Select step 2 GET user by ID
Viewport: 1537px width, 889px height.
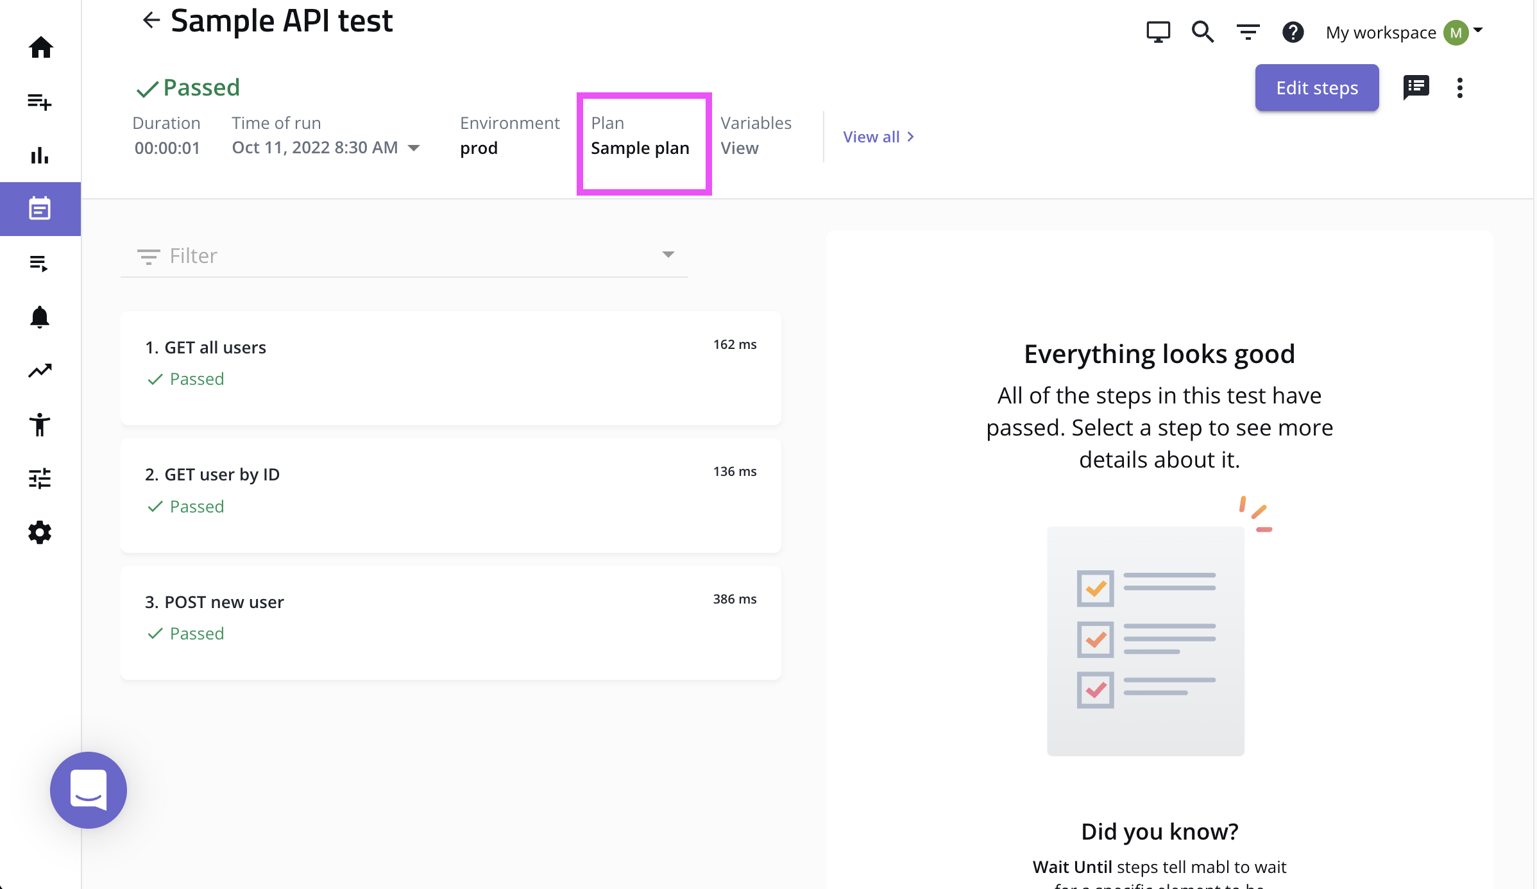coord(451,495)
